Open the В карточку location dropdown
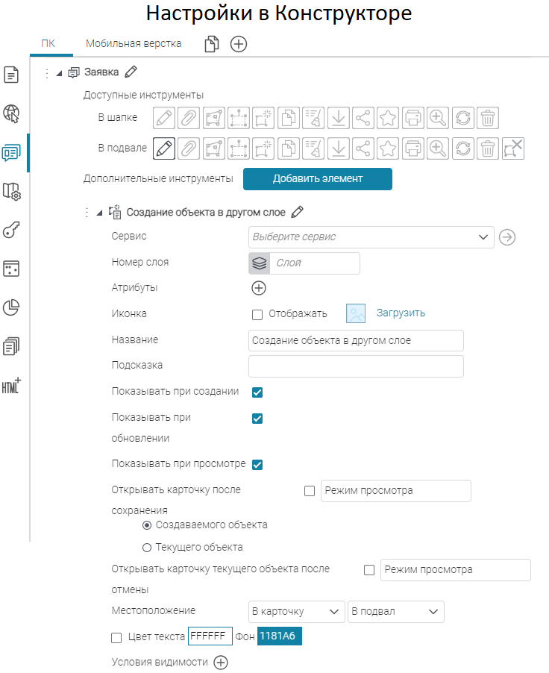549x673 pixels. click(296, 612)
